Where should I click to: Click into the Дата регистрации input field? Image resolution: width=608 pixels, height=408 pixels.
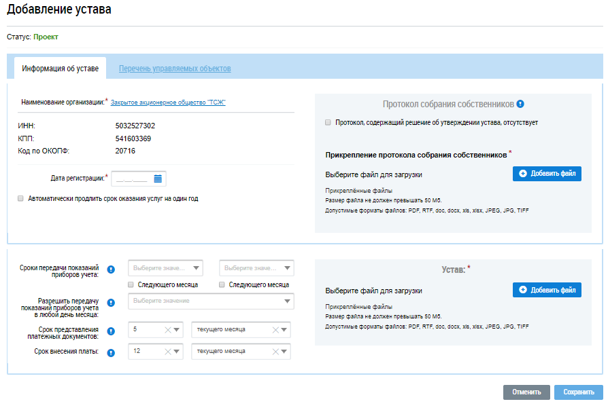click(131, 179)
